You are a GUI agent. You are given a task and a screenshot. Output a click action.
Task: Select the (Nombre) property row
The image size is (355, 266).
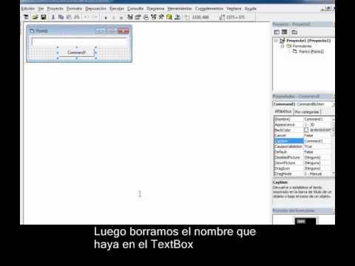(x=303, y=119)
